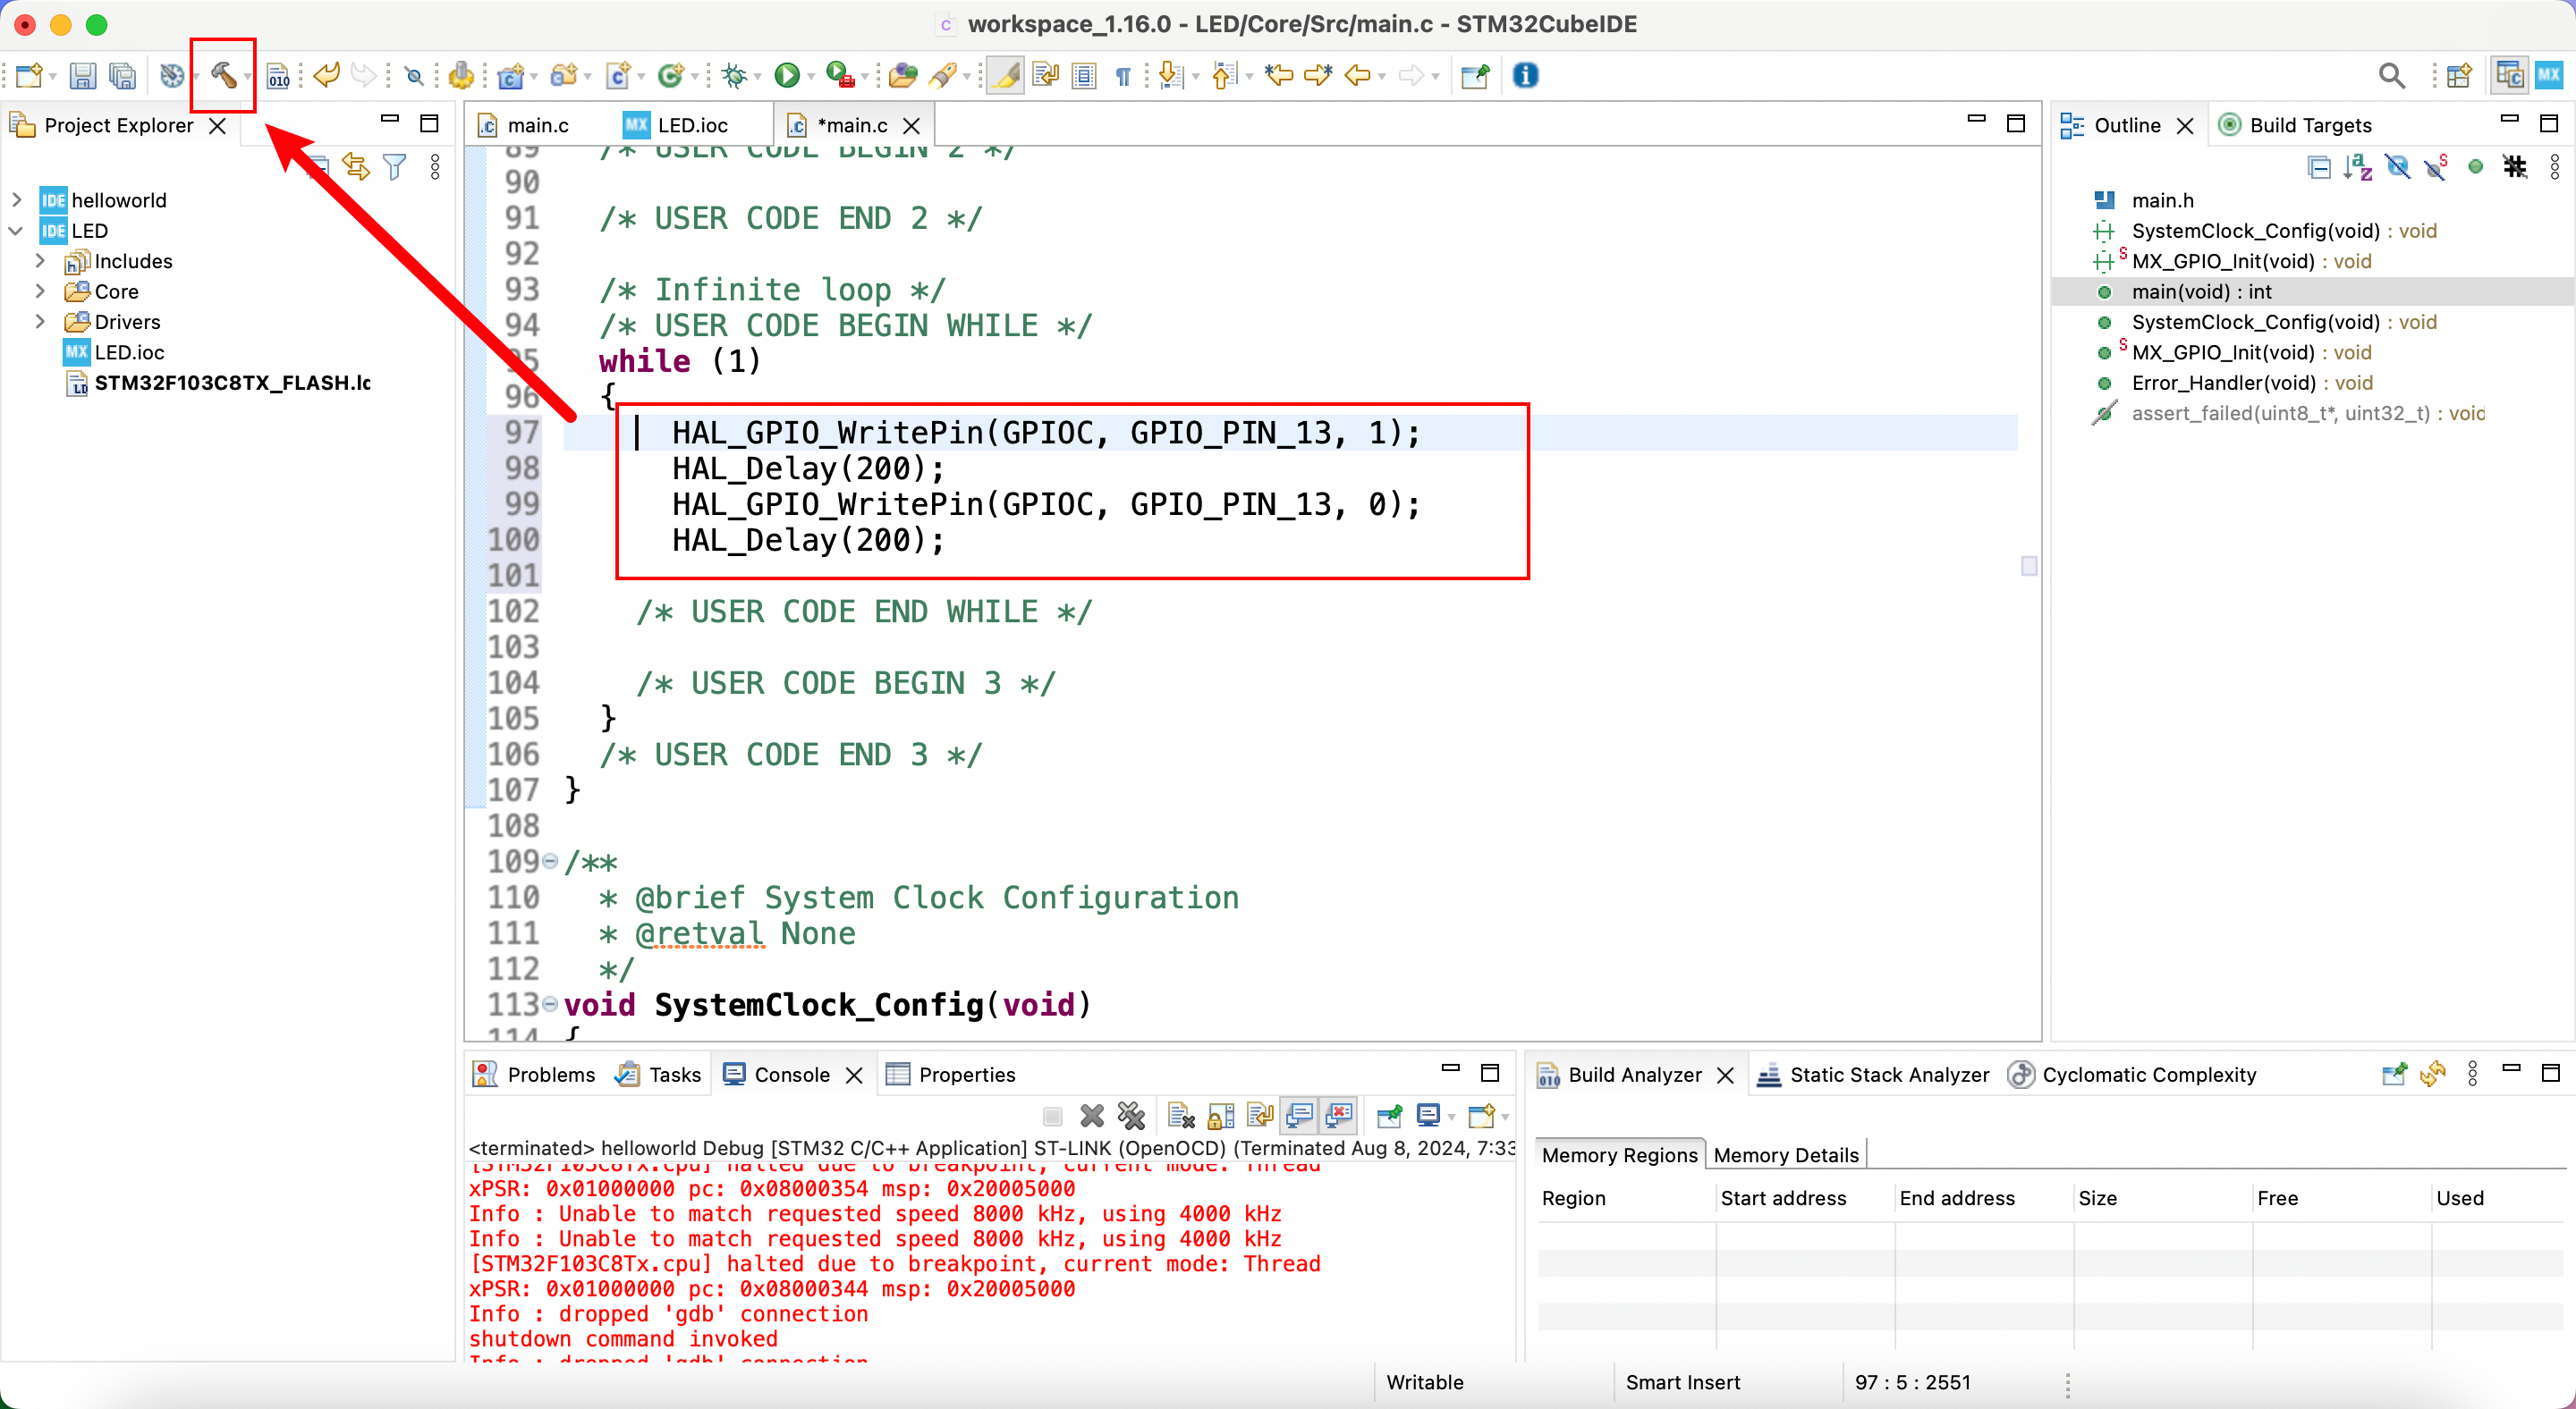Viewport: 2576px width, 1409px height.
Task: Click the Writable status bar field
Action: [x=1424, y=1382]
